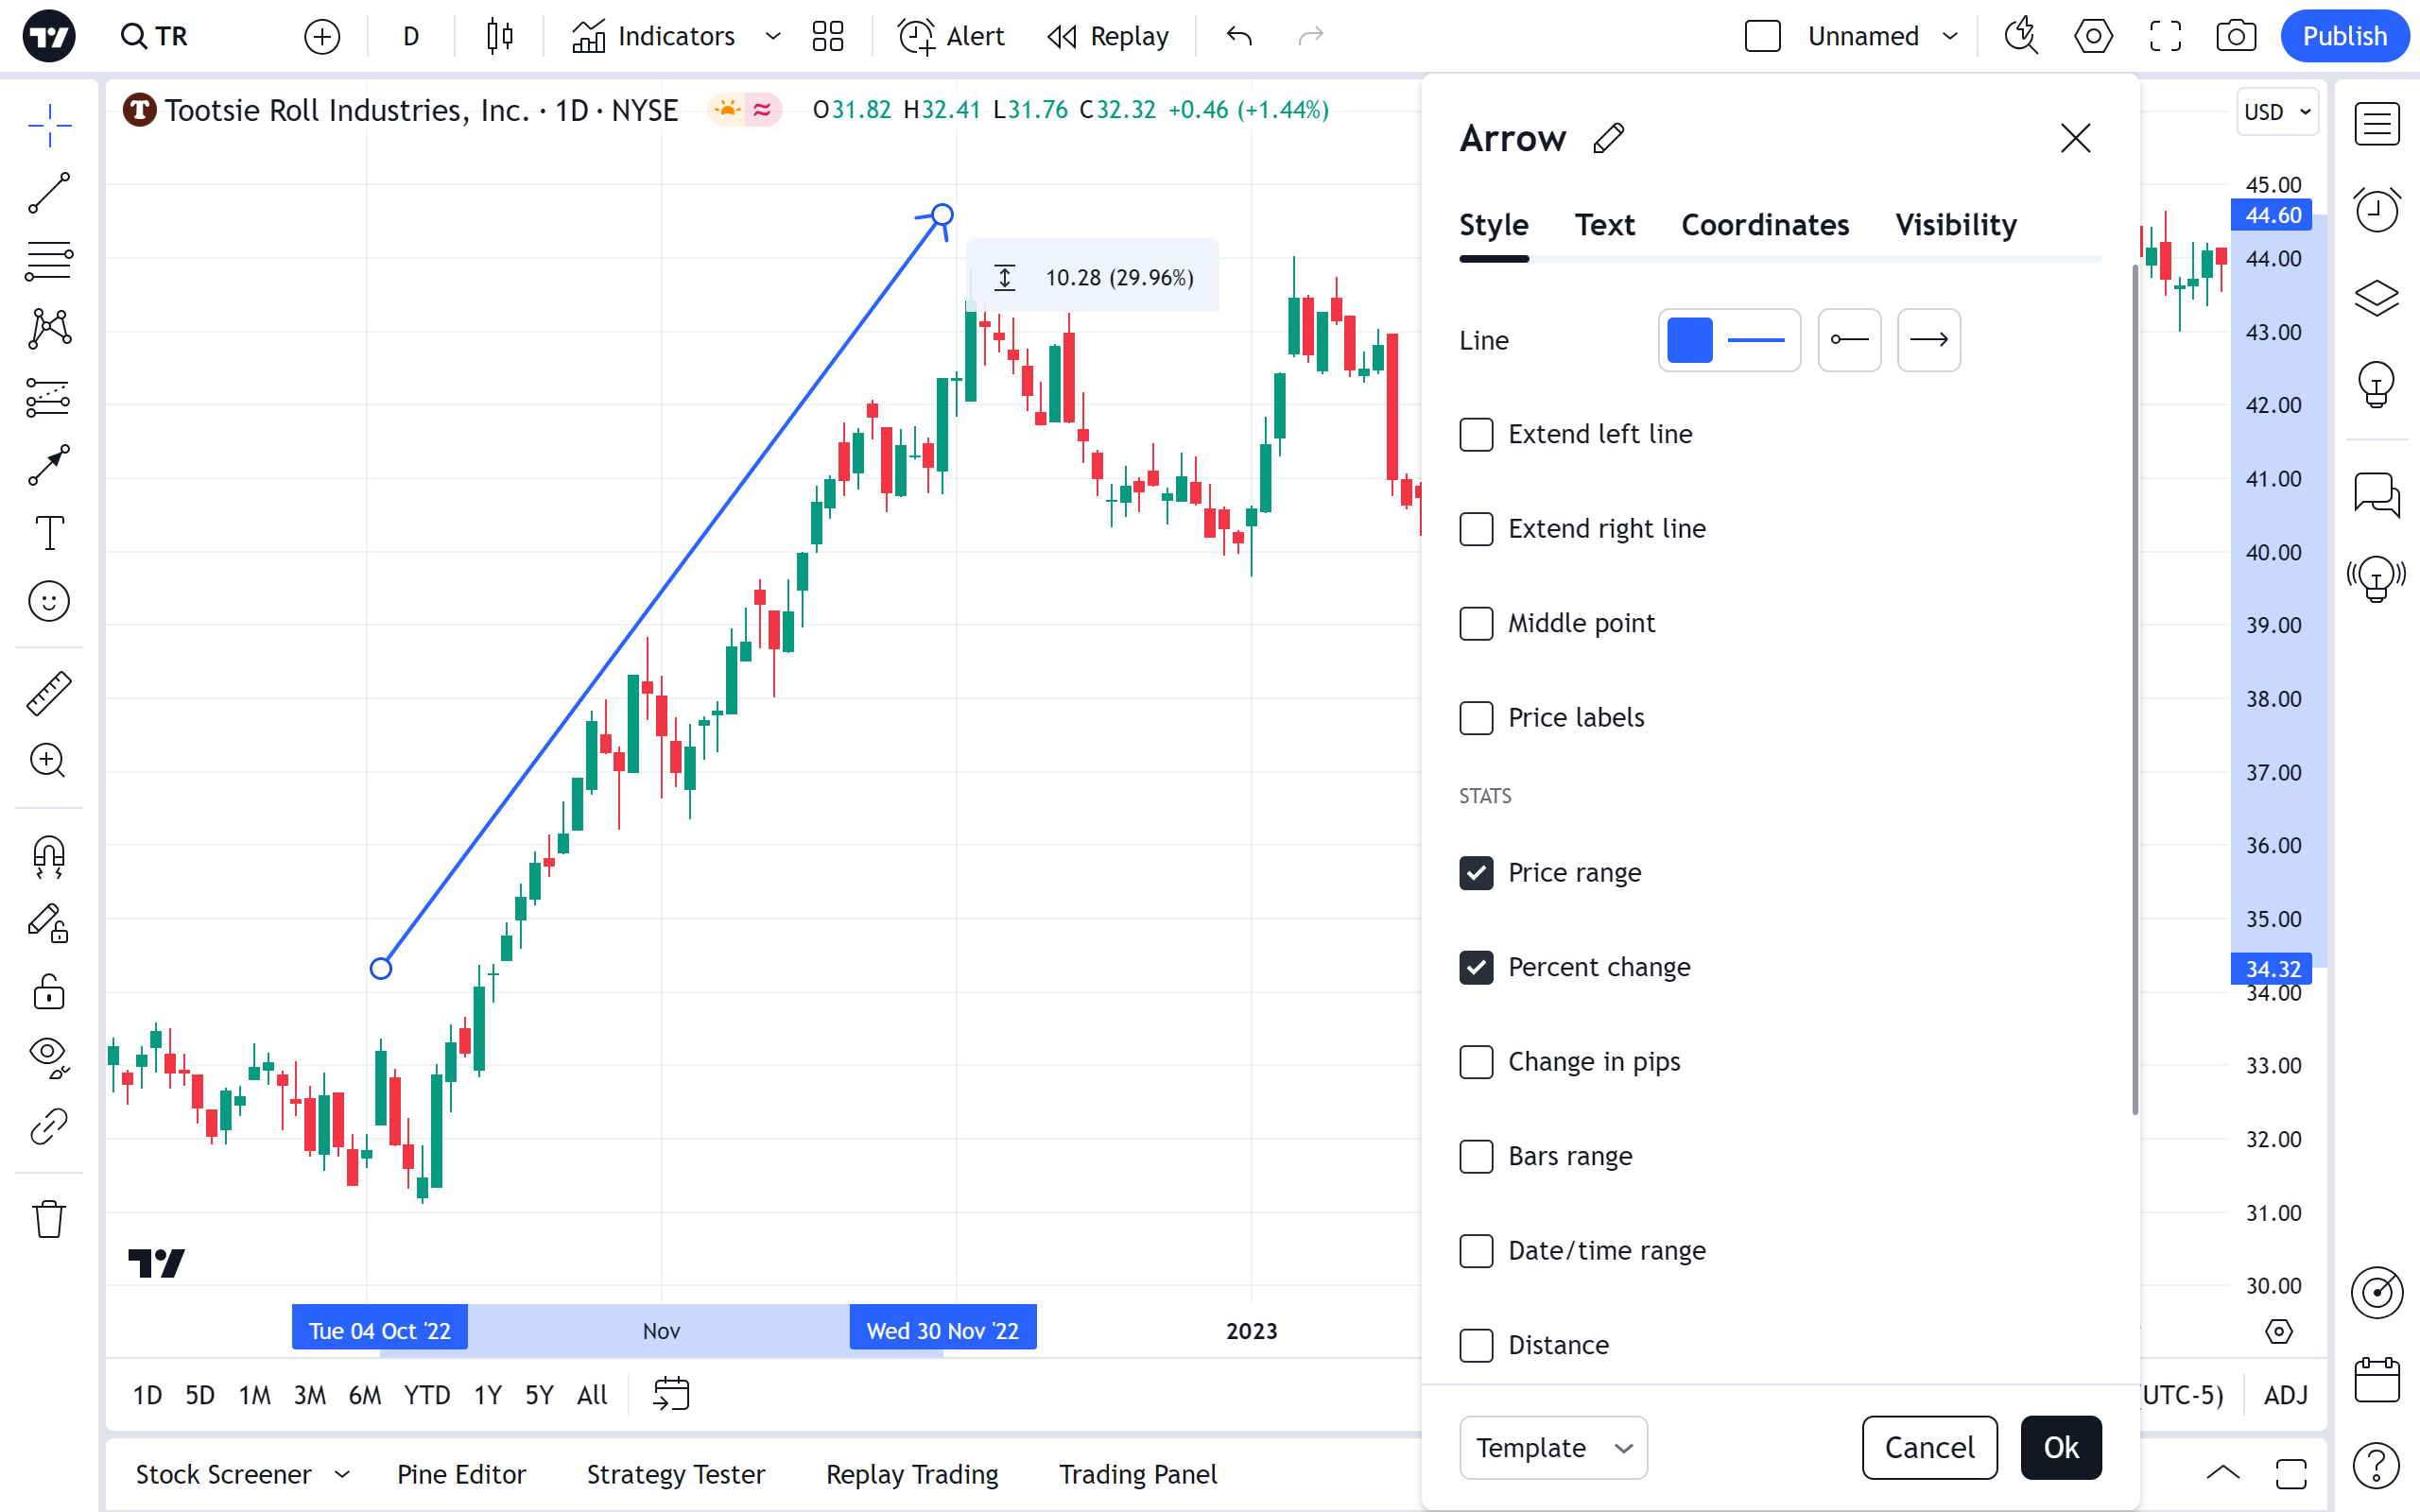2420x1512 pixels.
Task: Open the Visibility tab
Action: tap(1955, 225)
